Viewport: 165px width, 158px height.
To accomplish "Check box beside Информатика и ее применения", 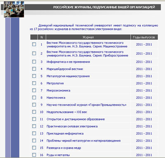I will tap(34, 61).
